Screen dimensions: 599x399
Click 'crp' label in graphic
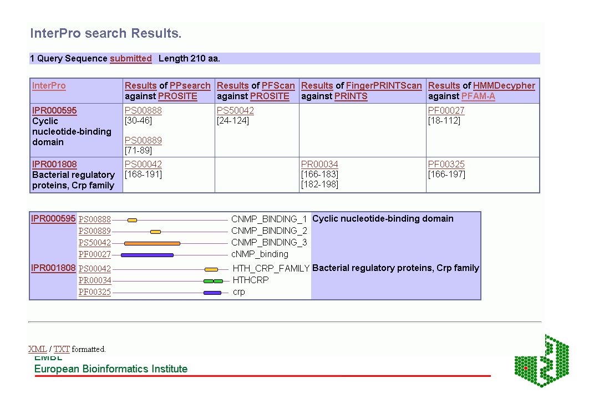click(x=238, y=292)
